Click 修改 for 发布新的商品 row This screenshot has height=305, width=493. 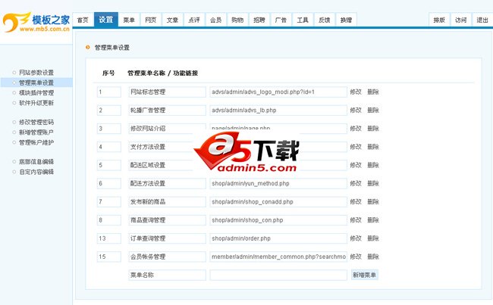(356, 202)
